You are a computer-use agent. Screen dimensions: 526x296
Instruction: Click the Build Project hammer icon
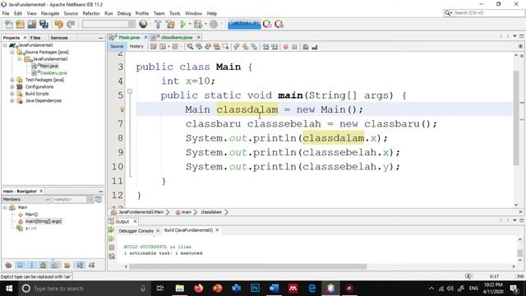coord(158,24)
